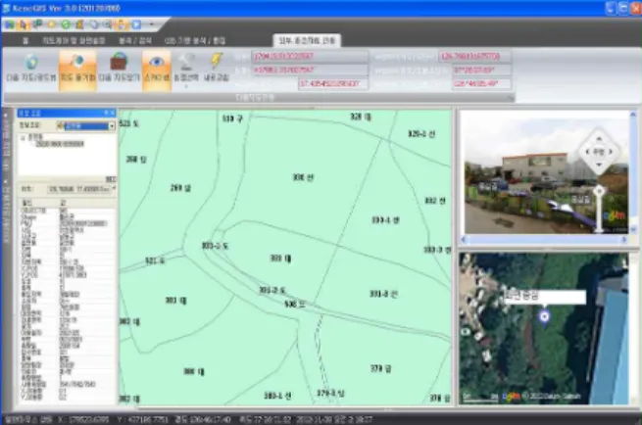This screenshot has width=642, height=425.
Task: Click the X coordinate readout in status bar
Action: pos(83,419)
